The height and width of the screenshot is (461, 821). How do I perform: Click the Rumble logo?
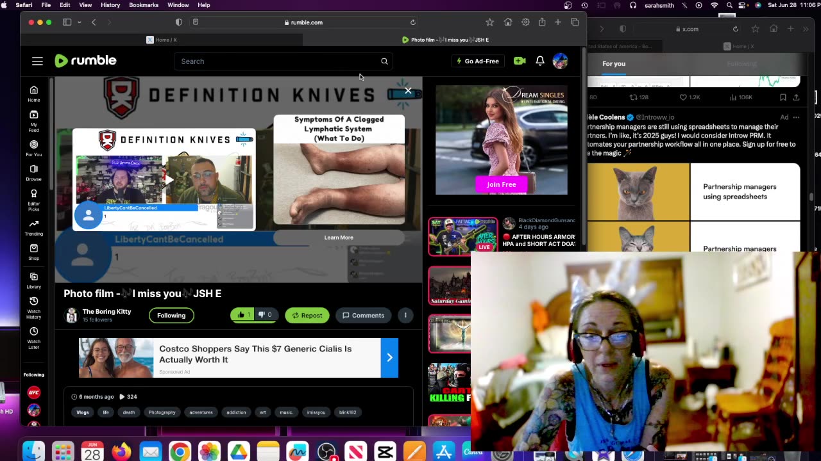(x=85, y=61)
